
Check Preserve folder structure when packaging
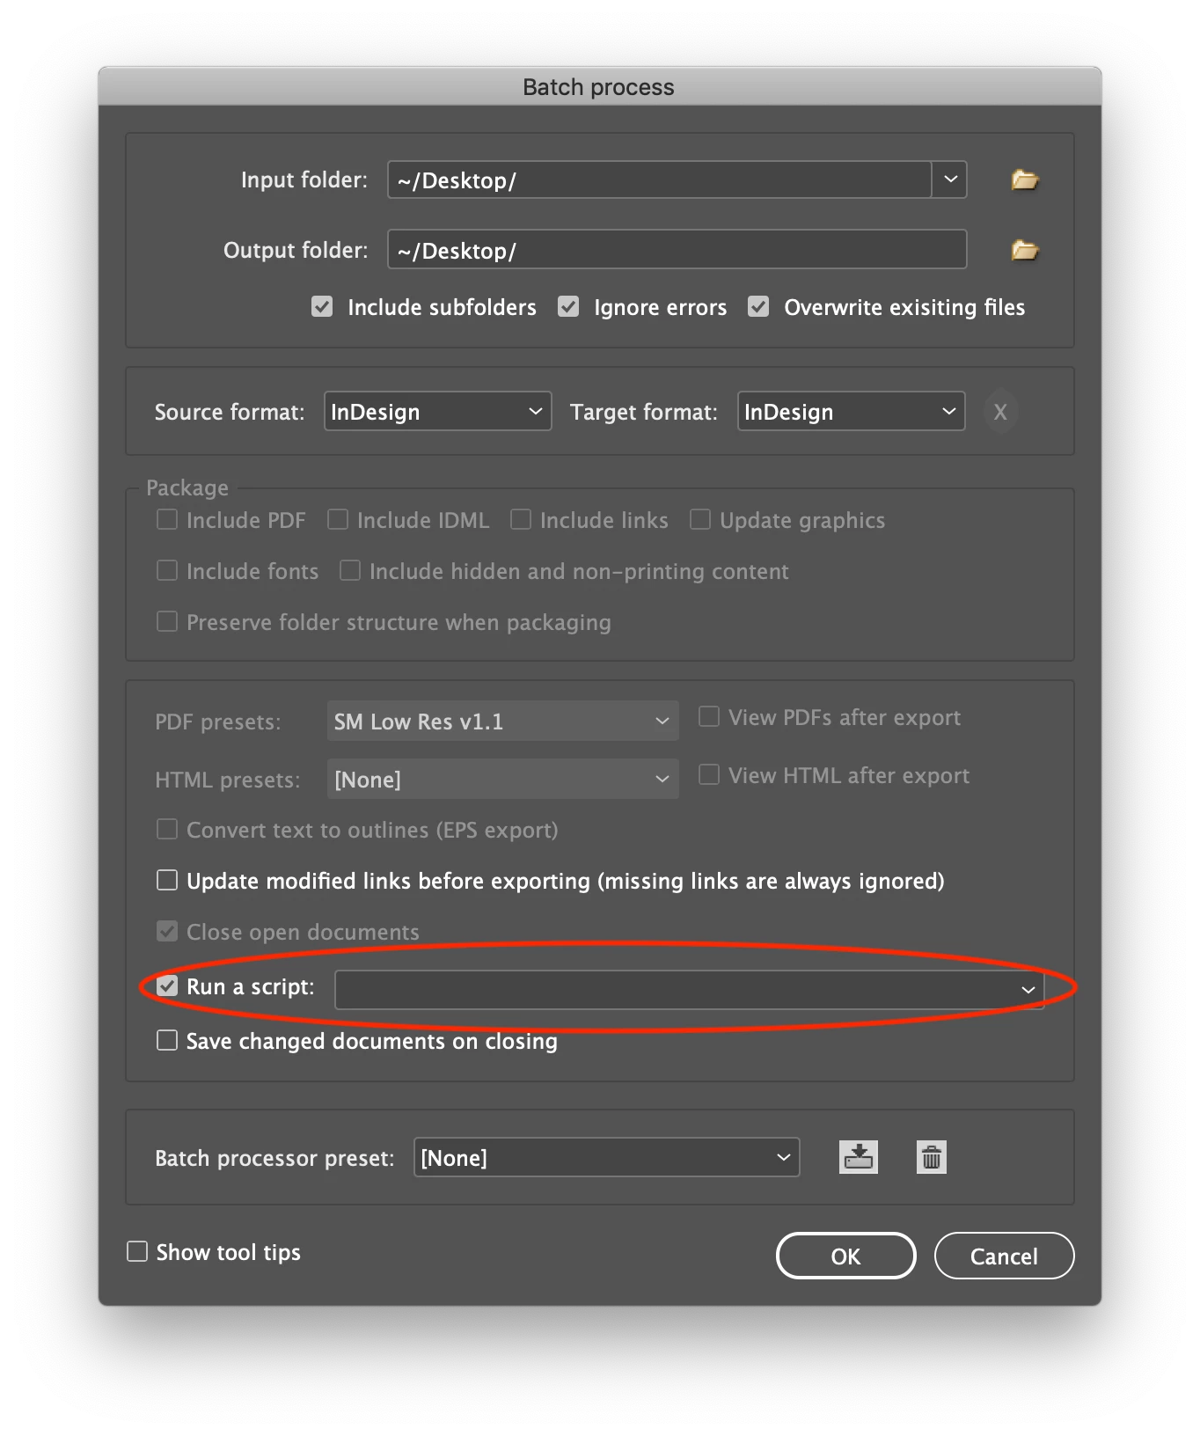167,622
